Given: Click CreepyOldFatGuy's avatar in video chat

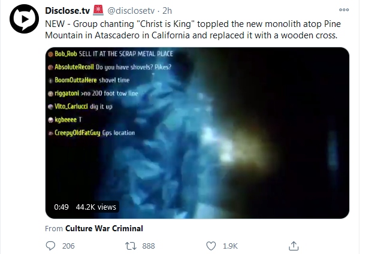Looking at the screenshot, I should pos(50,133).
